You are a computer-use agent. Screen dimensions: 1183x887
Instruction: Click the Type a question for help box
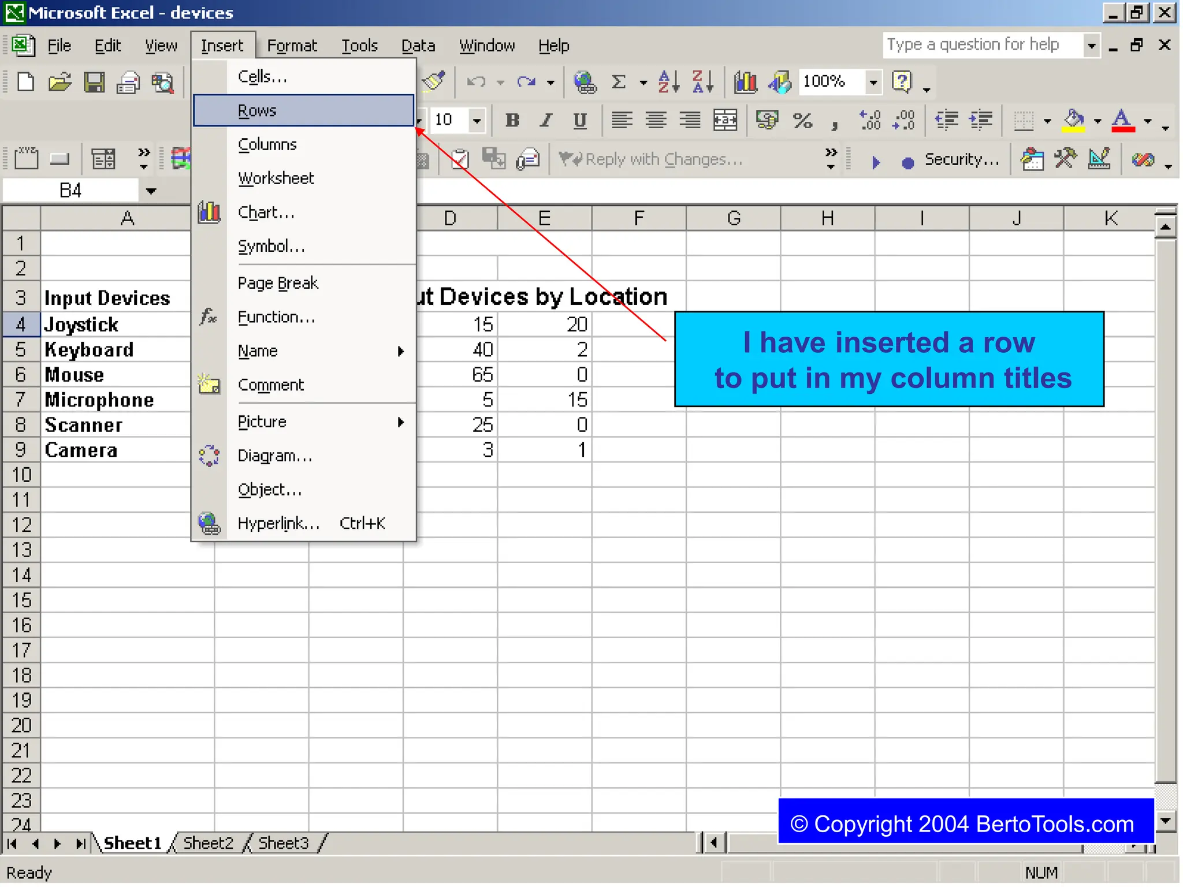984,45
